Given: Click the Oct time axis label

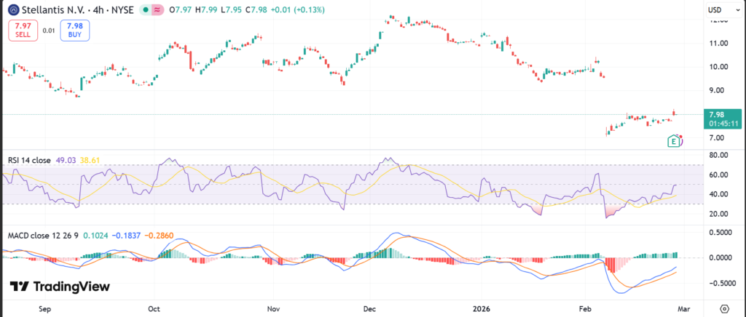Looking at the screenshot, I should point(154,308).
